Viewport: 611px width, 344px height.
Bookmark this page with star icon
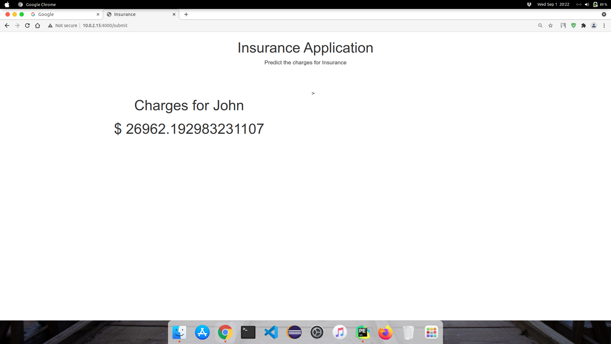551,25
